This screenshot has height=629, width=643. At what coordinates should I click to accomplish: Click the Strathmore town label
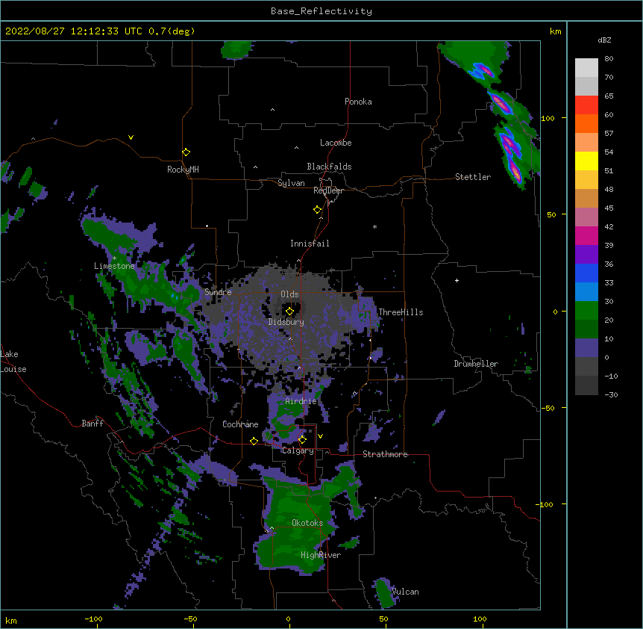385,454
